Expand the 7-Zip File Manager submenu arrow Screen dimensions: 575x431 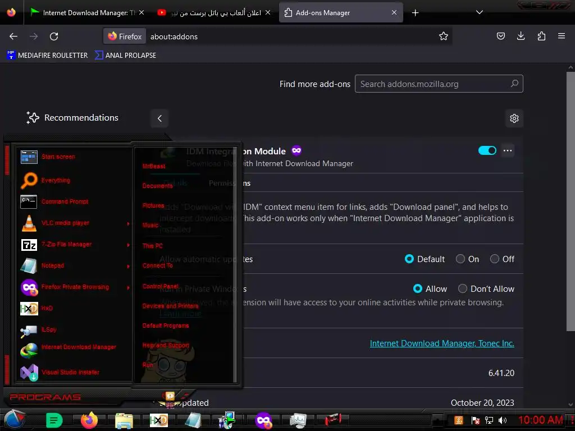[128, 245]
